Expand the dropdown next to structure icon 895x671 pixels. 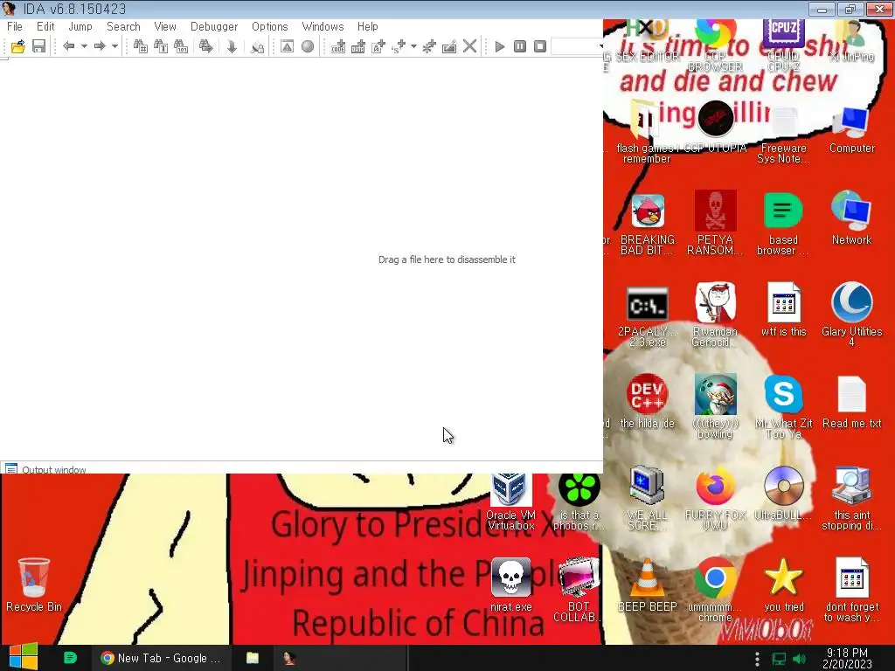[x=413, y=46]
